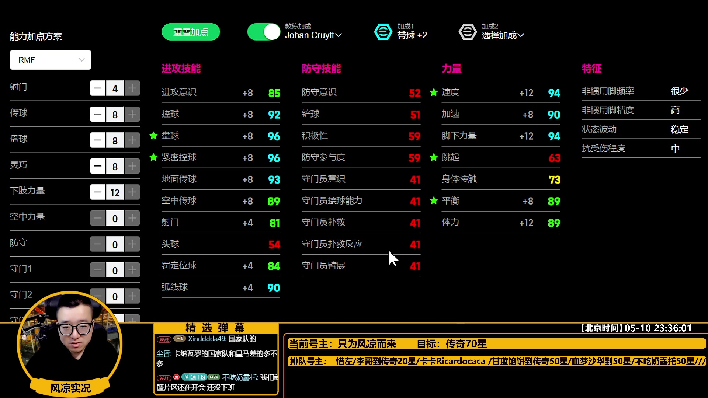
Task: Click the 状态波动 稳定 trait
Action: pyautogui.click(x=641, y=129)
